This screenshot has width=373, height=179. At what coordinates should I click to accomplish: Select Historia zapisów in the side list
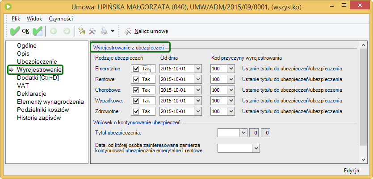pyautogui.click(x=39, y=118)
